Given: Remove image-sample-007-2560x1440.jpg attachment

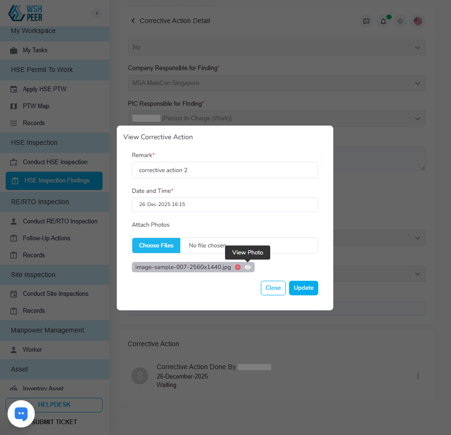Looking at the screenshot, I should [x=238, y=267].
